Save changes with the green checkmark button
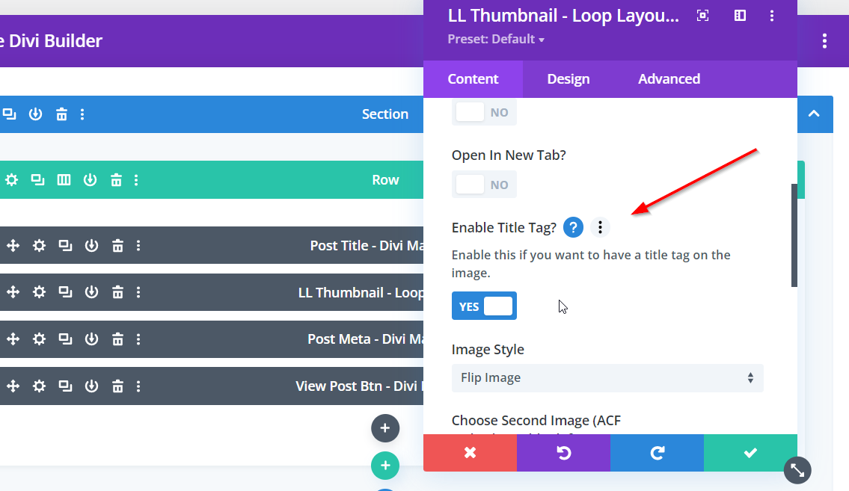This screenshot has height=491, width=849. [x=750, y=453]
